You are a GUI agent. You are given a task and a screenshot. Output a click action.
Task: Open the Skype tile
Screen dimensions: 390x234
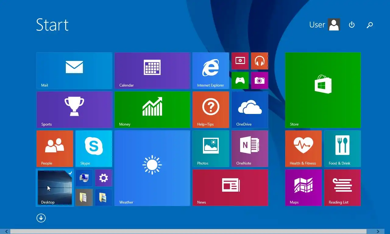click(94, 149)
